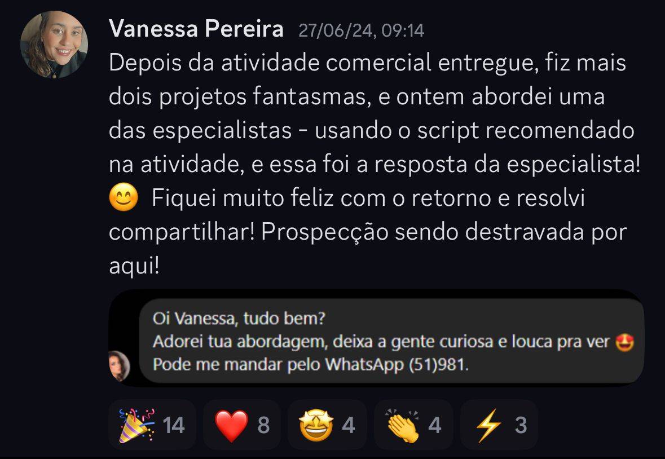Toggle the star-struck face reaction
The width and height of the screenshot is (665, 459).
(x=327, y=425)
